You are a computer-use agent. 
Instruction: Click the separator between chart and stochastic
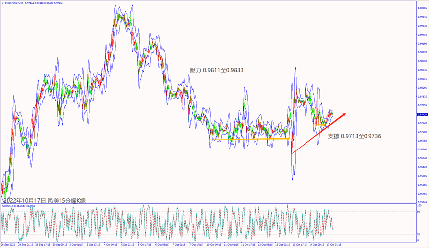point(208,203)
